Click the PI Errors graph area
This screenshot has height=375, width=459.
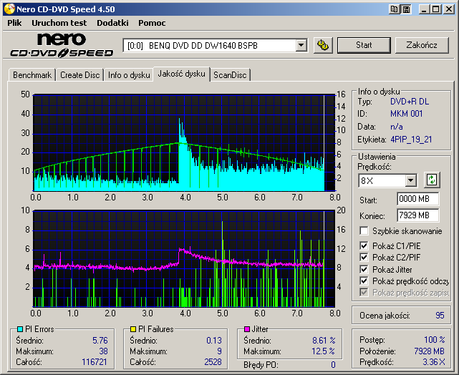point(184,142)
